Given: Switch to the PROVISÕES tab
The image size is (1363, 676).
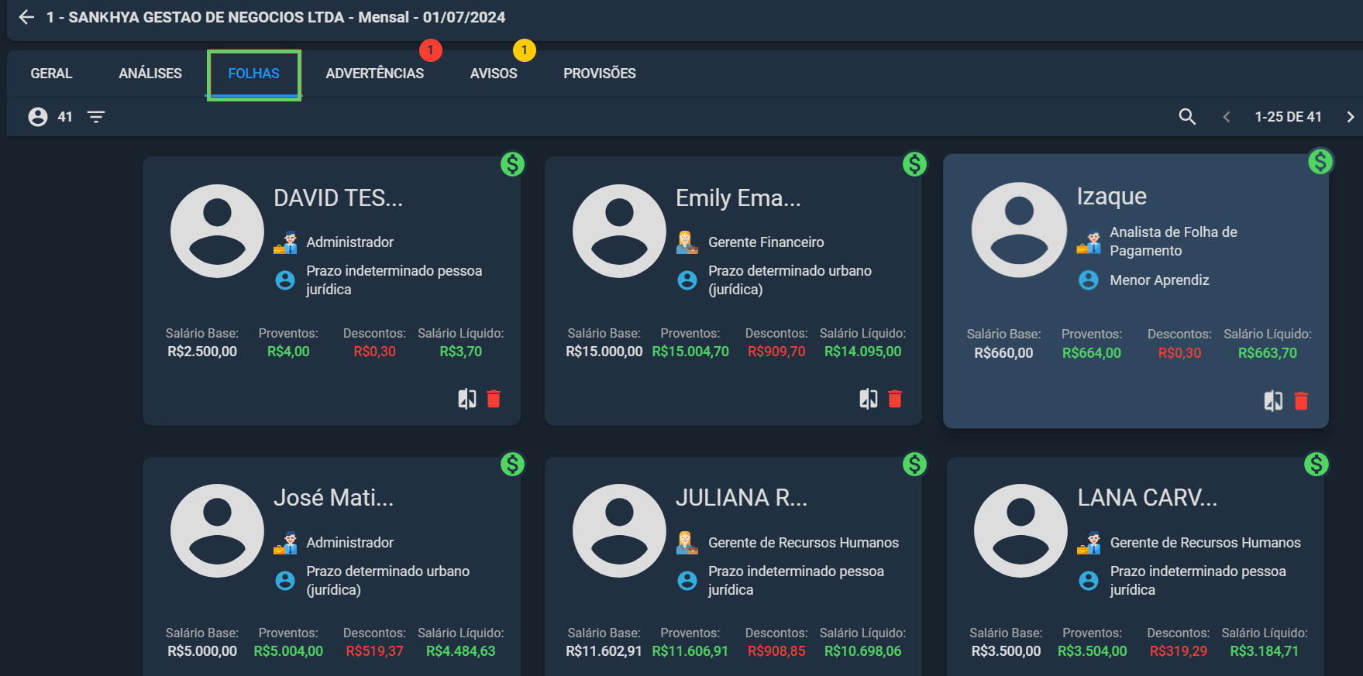Looking at the screenshot, I should point(600,74).
